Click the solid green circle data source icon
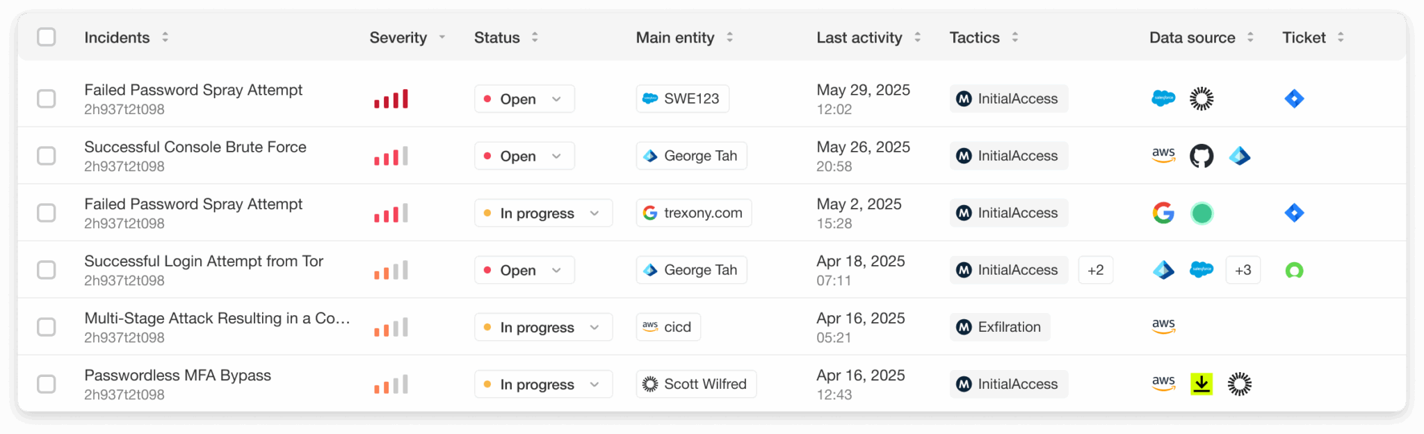The height and width of the screenshot is (434, 1424). pyautogui.click(x=1201, y=213)
